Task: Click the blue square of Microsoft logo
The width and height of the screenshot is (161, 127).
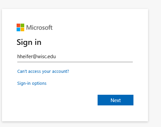Action: [18, 29]
